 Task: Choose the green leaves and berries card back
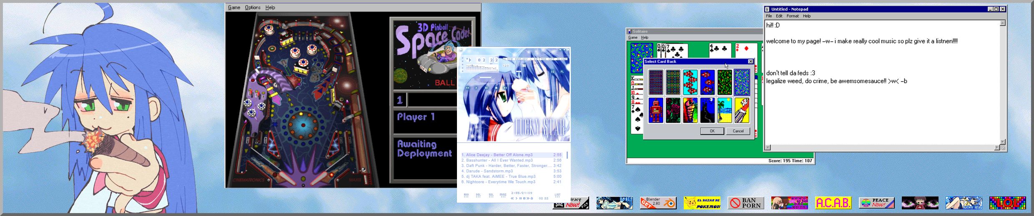tap(725, 82)
